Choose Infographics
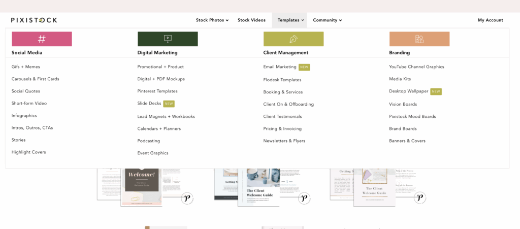The height and width of the screenshot is (229, 520). click(x=24, y=116)
